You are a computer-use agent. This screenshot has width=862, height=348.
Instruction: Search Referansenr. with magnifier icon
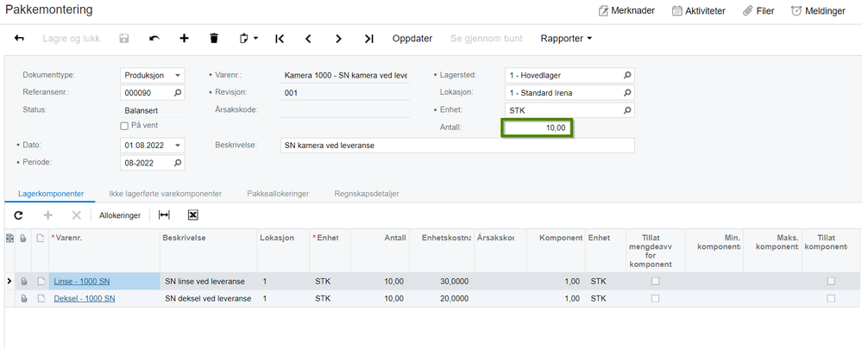[178, 93]
